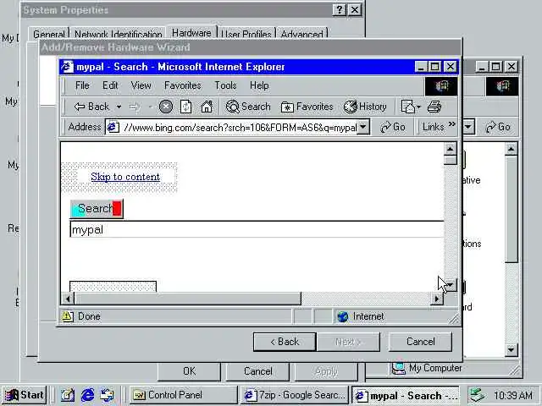
Task: Click the page vertical scrollbar up arrow
Action: pyautogui.click(x=450, y=149)
